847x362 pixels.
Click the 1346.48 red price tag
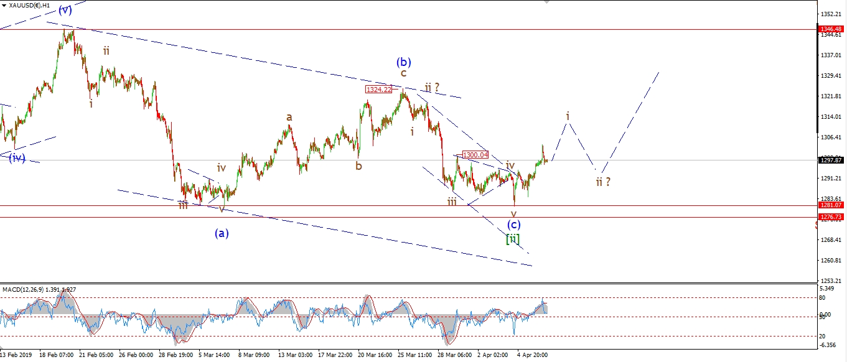(832, 29)
